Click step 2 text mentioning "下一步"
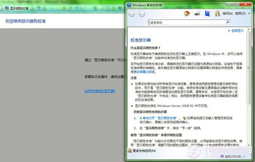Viewport: 255px width, 162px height. point(170,128)
